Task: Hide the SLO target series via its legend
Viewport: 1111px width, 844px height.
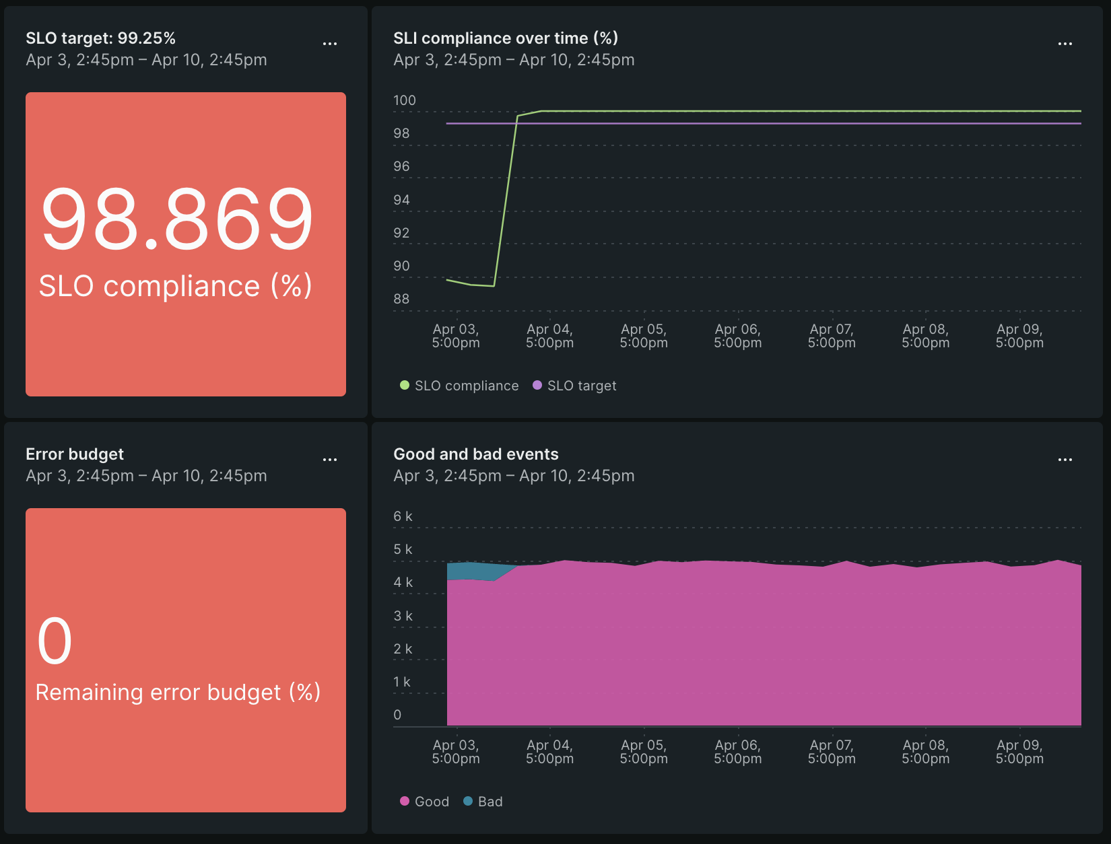Action: coord(582,385)
